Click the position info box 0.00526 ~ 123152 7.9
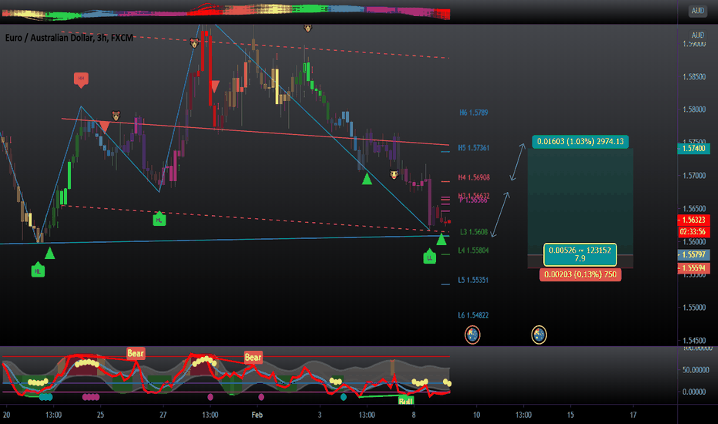Viewport: 718px width, 424px height. pyautogui.click(x=580, y=254)
